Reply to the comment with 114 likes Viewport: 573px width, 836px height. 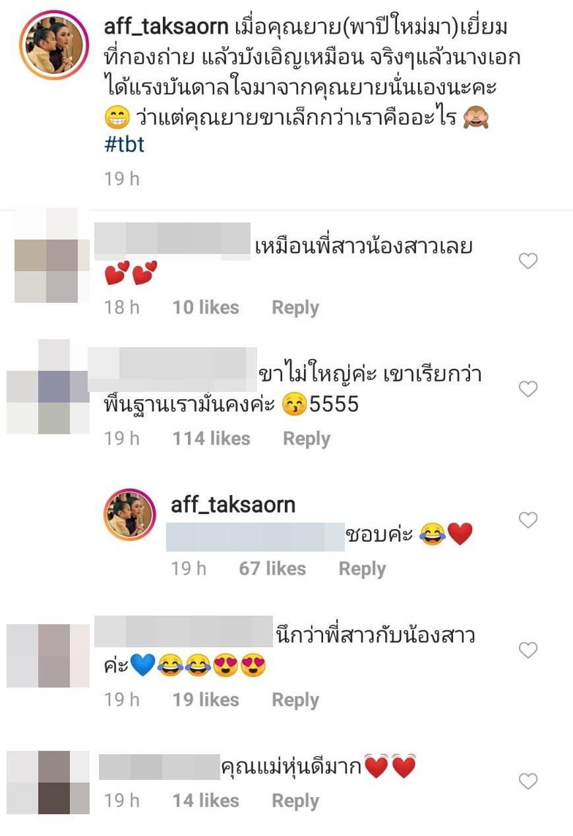(307, 439)
